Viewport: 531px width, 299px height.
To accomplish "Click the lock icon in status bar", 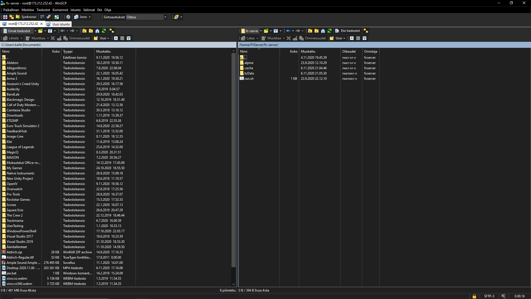I will pyautogui.click(x=474, y=296).
